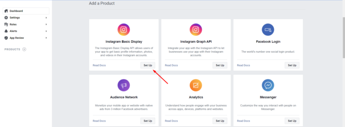
Task: Expand the Settings submenu arrow
Action: click(46, 18)
